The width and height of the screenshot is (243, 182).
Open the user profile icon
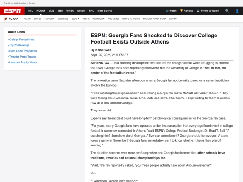[x=237, y=11]
